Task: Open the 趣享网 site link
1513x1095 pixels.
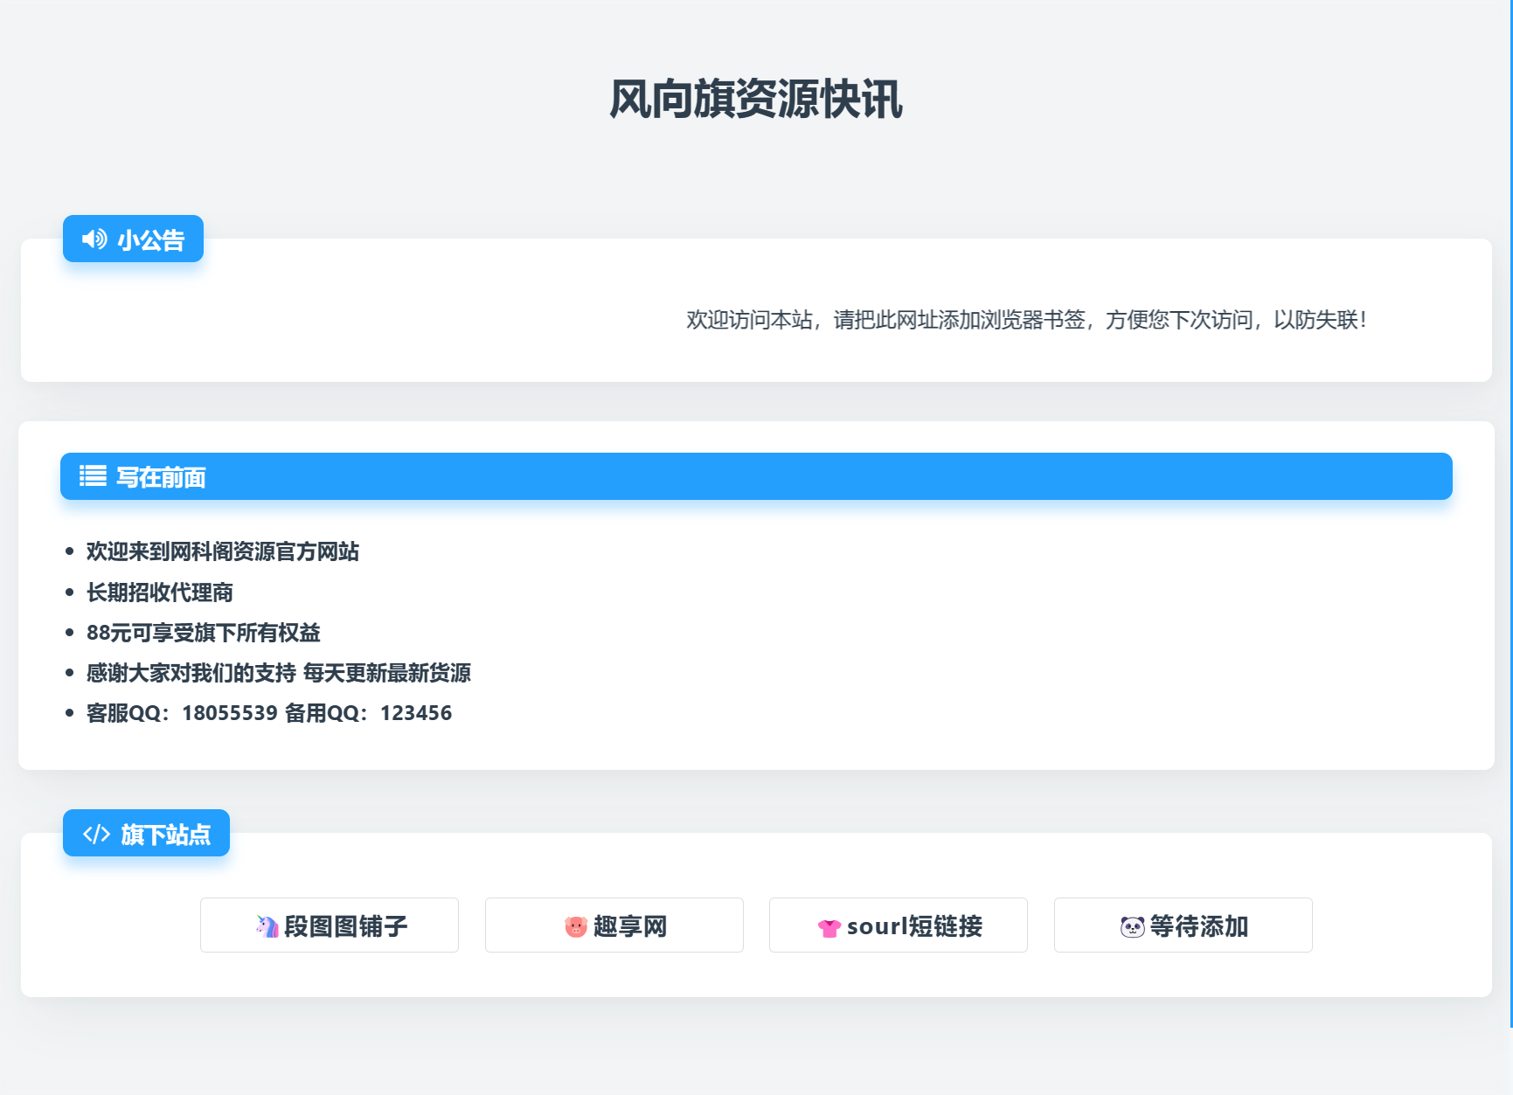Action: pos(614,925)
